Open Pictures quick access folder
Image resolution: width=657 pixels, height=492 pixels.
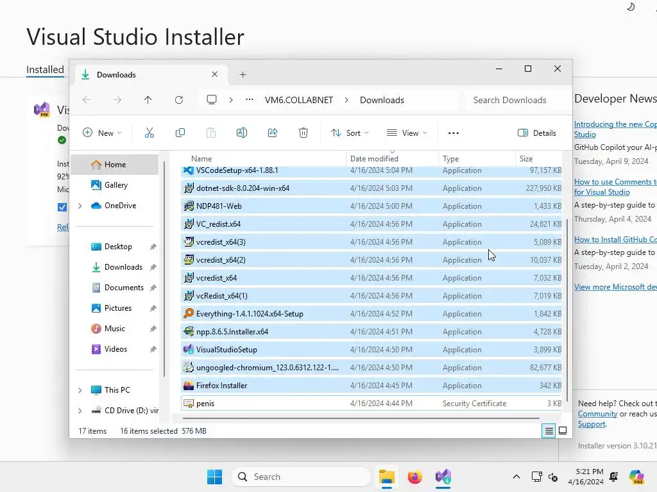pos(118,308)
